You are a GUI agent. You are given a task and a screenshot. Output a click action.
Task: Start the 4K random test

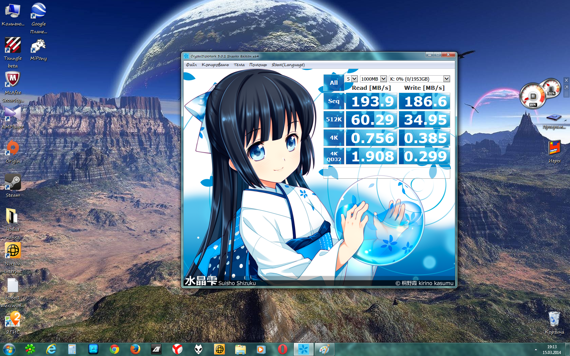click(334, 138)
